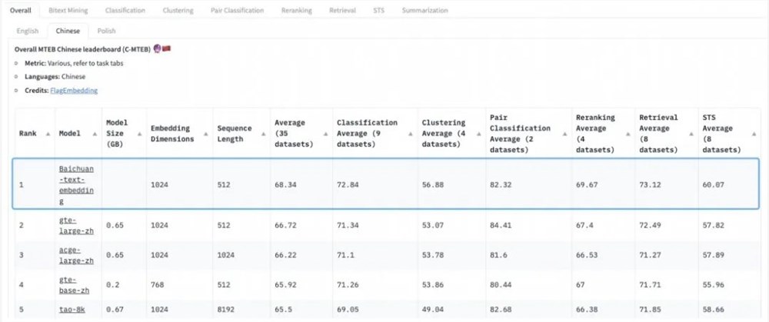Switch to the Bitext Mining tab

pos(68,10)
